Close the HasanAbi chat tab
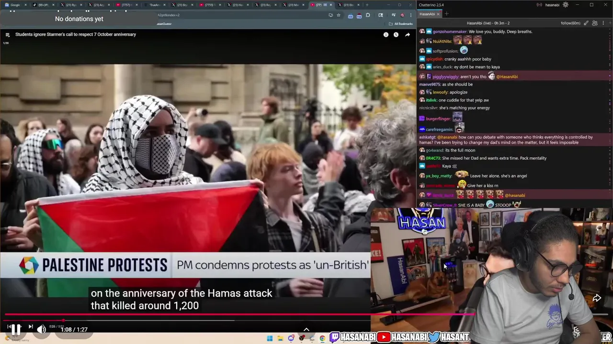613x344 pixels. pos(438,14)
